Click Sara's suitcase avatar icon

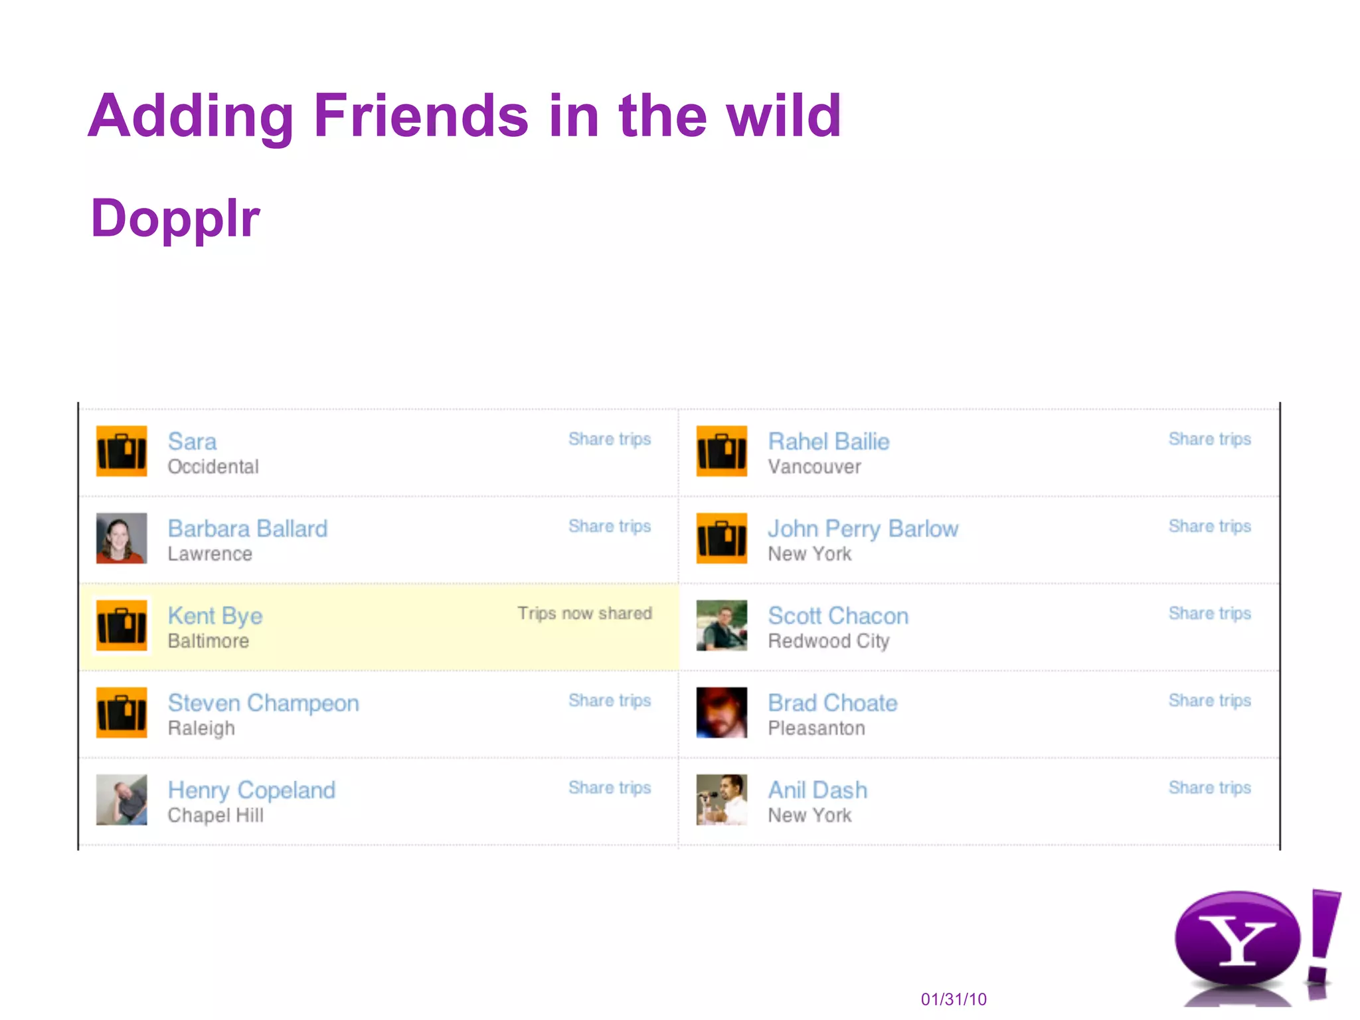tap(122, 451)
